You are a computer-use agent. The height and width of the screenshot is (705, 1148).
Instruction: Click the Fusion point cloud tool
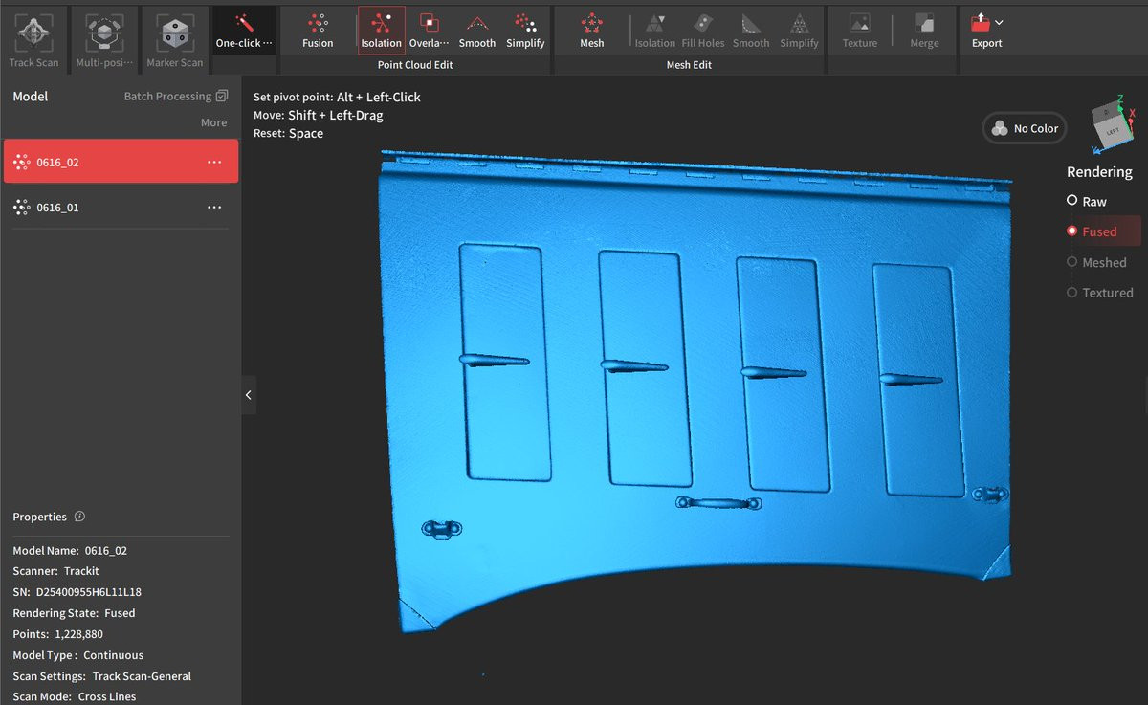pyautogui.click(x=318, y=30)
